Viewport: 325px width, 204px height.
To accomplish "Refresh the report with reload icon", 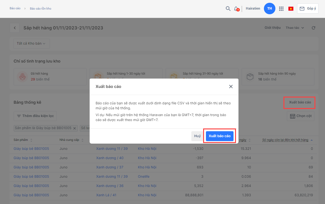I will pyautogui.click(x=314, y=28).
